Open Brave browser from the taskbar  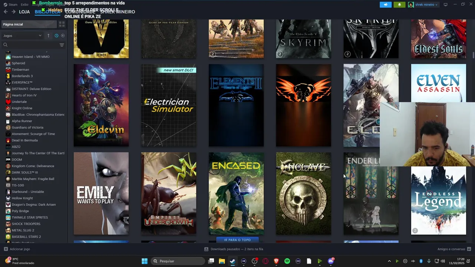tap(276, 261)
